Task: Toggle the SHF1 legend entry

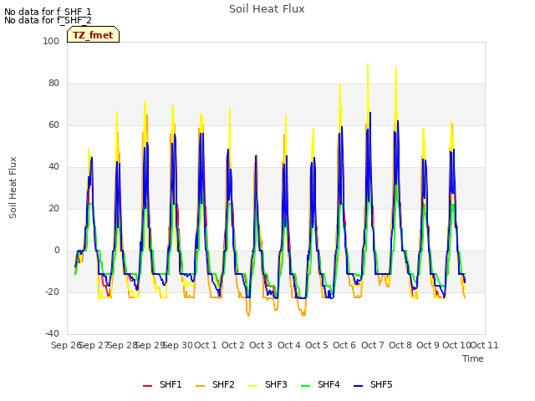Action: 162,384
